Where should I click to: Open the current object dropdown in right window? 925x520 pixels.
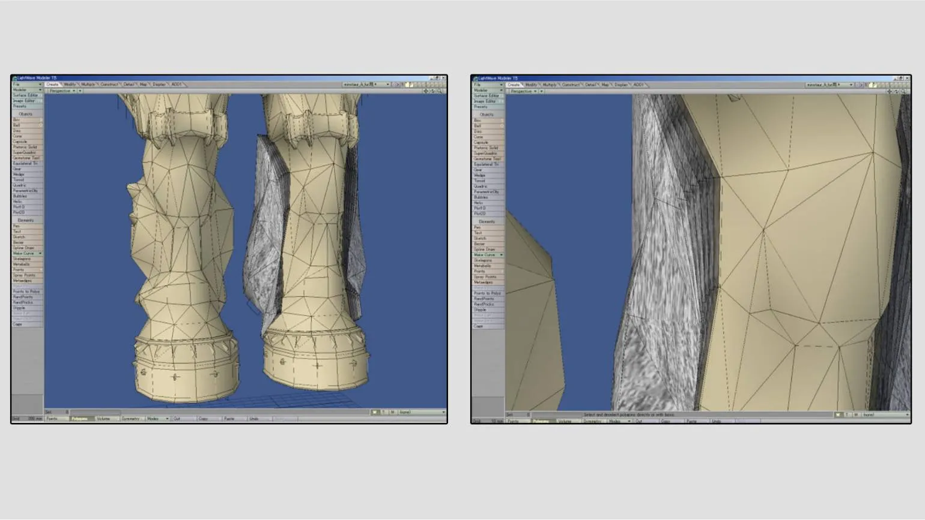click(829, 85)
